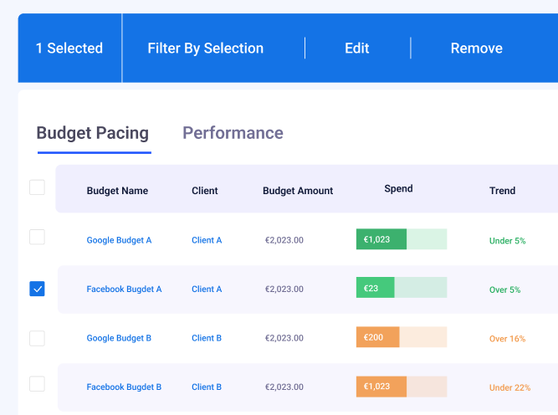The width and height of the screenshot is (558, 415).
Task: Sort by the Budget Amount column header
Action: click(x=298, y=191)
